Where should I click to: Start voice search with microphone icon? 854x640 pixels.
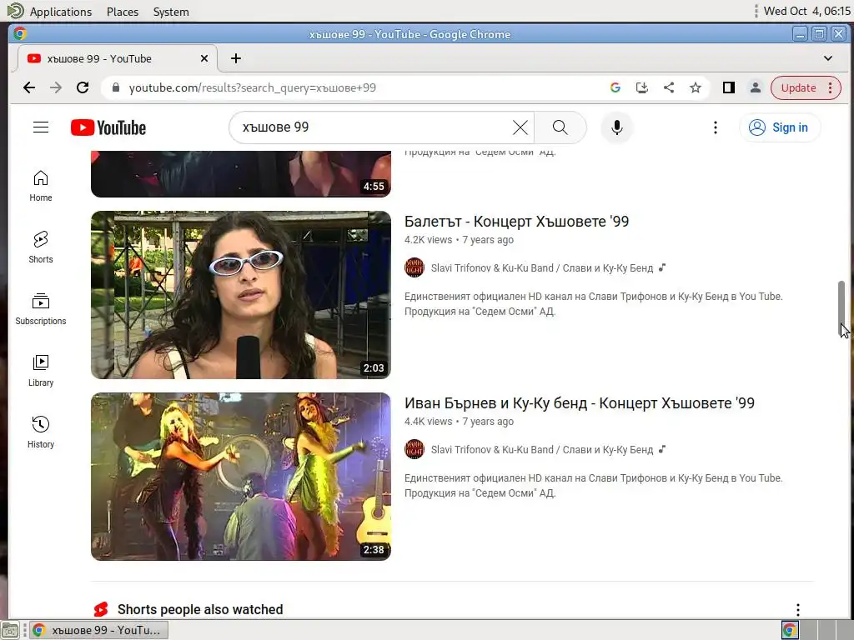pos(616,127)
